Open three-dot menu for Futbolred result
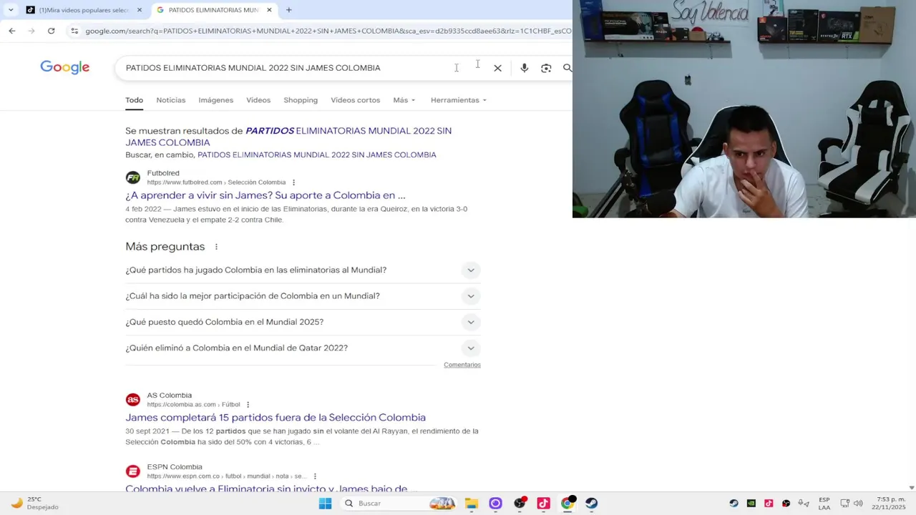This screenshot has height=515, width=916. coord(293,182)
